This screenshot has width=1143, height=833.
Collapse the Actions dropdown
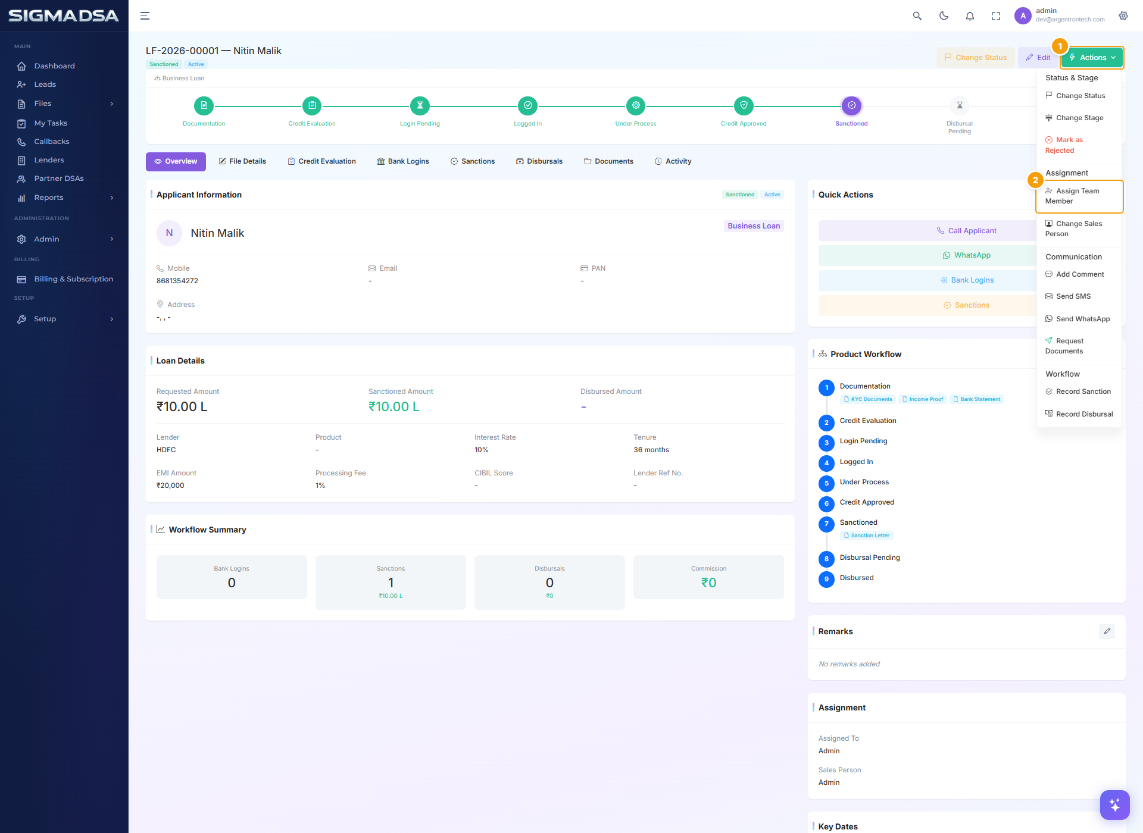click(1092, 58)
